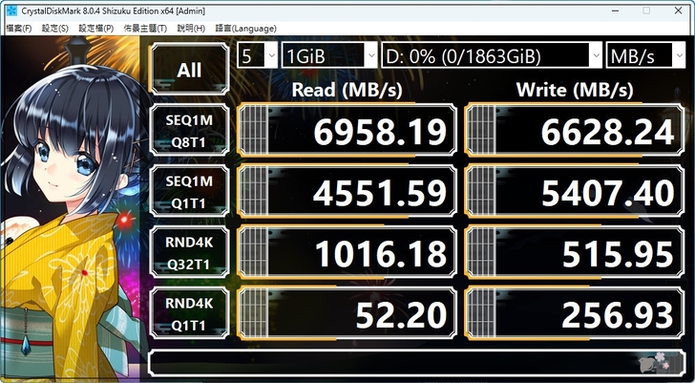Click the Read (MB/s) column header

347,90
